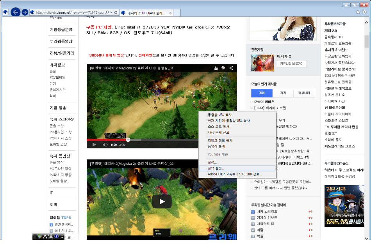Click 'EOS M3 담아본 사진' link
The height and width of the screenshot is (251, 371).
339,76
